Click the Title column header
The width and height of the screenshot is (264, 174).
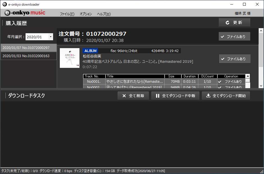click(x=135, y=76)
